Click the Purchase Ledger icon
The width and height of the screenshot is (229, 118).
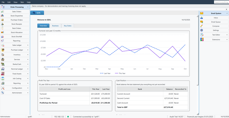click(x=3, y=50)
